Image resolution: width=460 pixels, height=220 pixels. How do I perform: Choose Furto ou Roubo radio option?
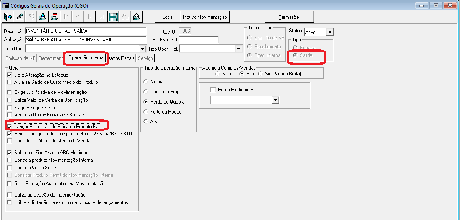pos(145,112)
